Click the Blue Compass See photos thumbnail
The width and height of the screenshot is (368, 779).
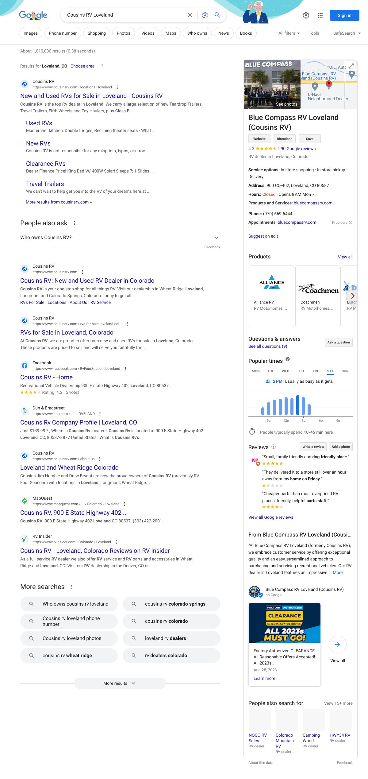pos(272,84)
